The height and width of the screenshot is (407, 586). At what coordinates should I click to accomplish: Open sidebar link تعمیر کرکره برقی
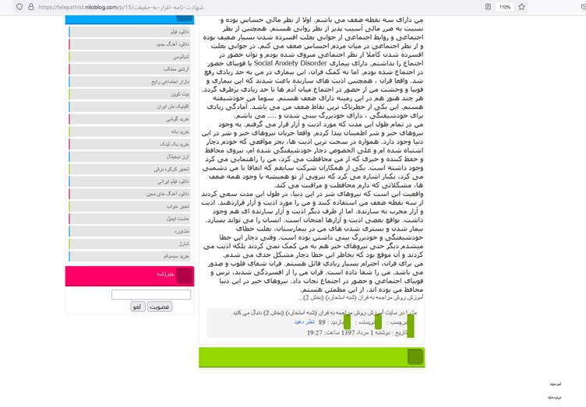(x=129, y=169)
